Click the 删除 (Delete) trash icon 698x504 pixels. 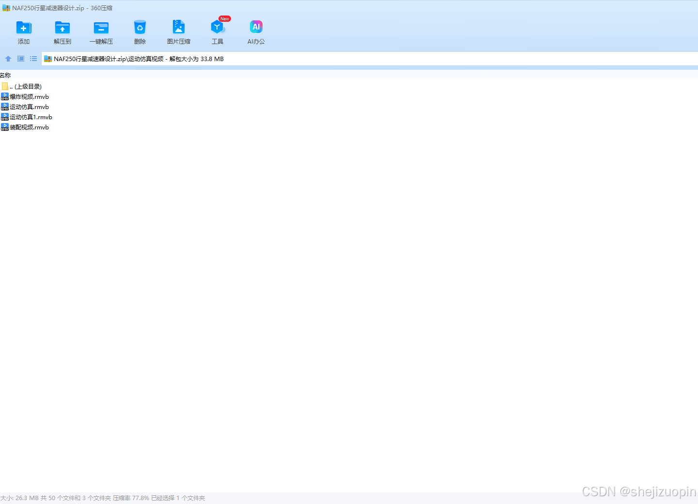[x=140, y=28]
